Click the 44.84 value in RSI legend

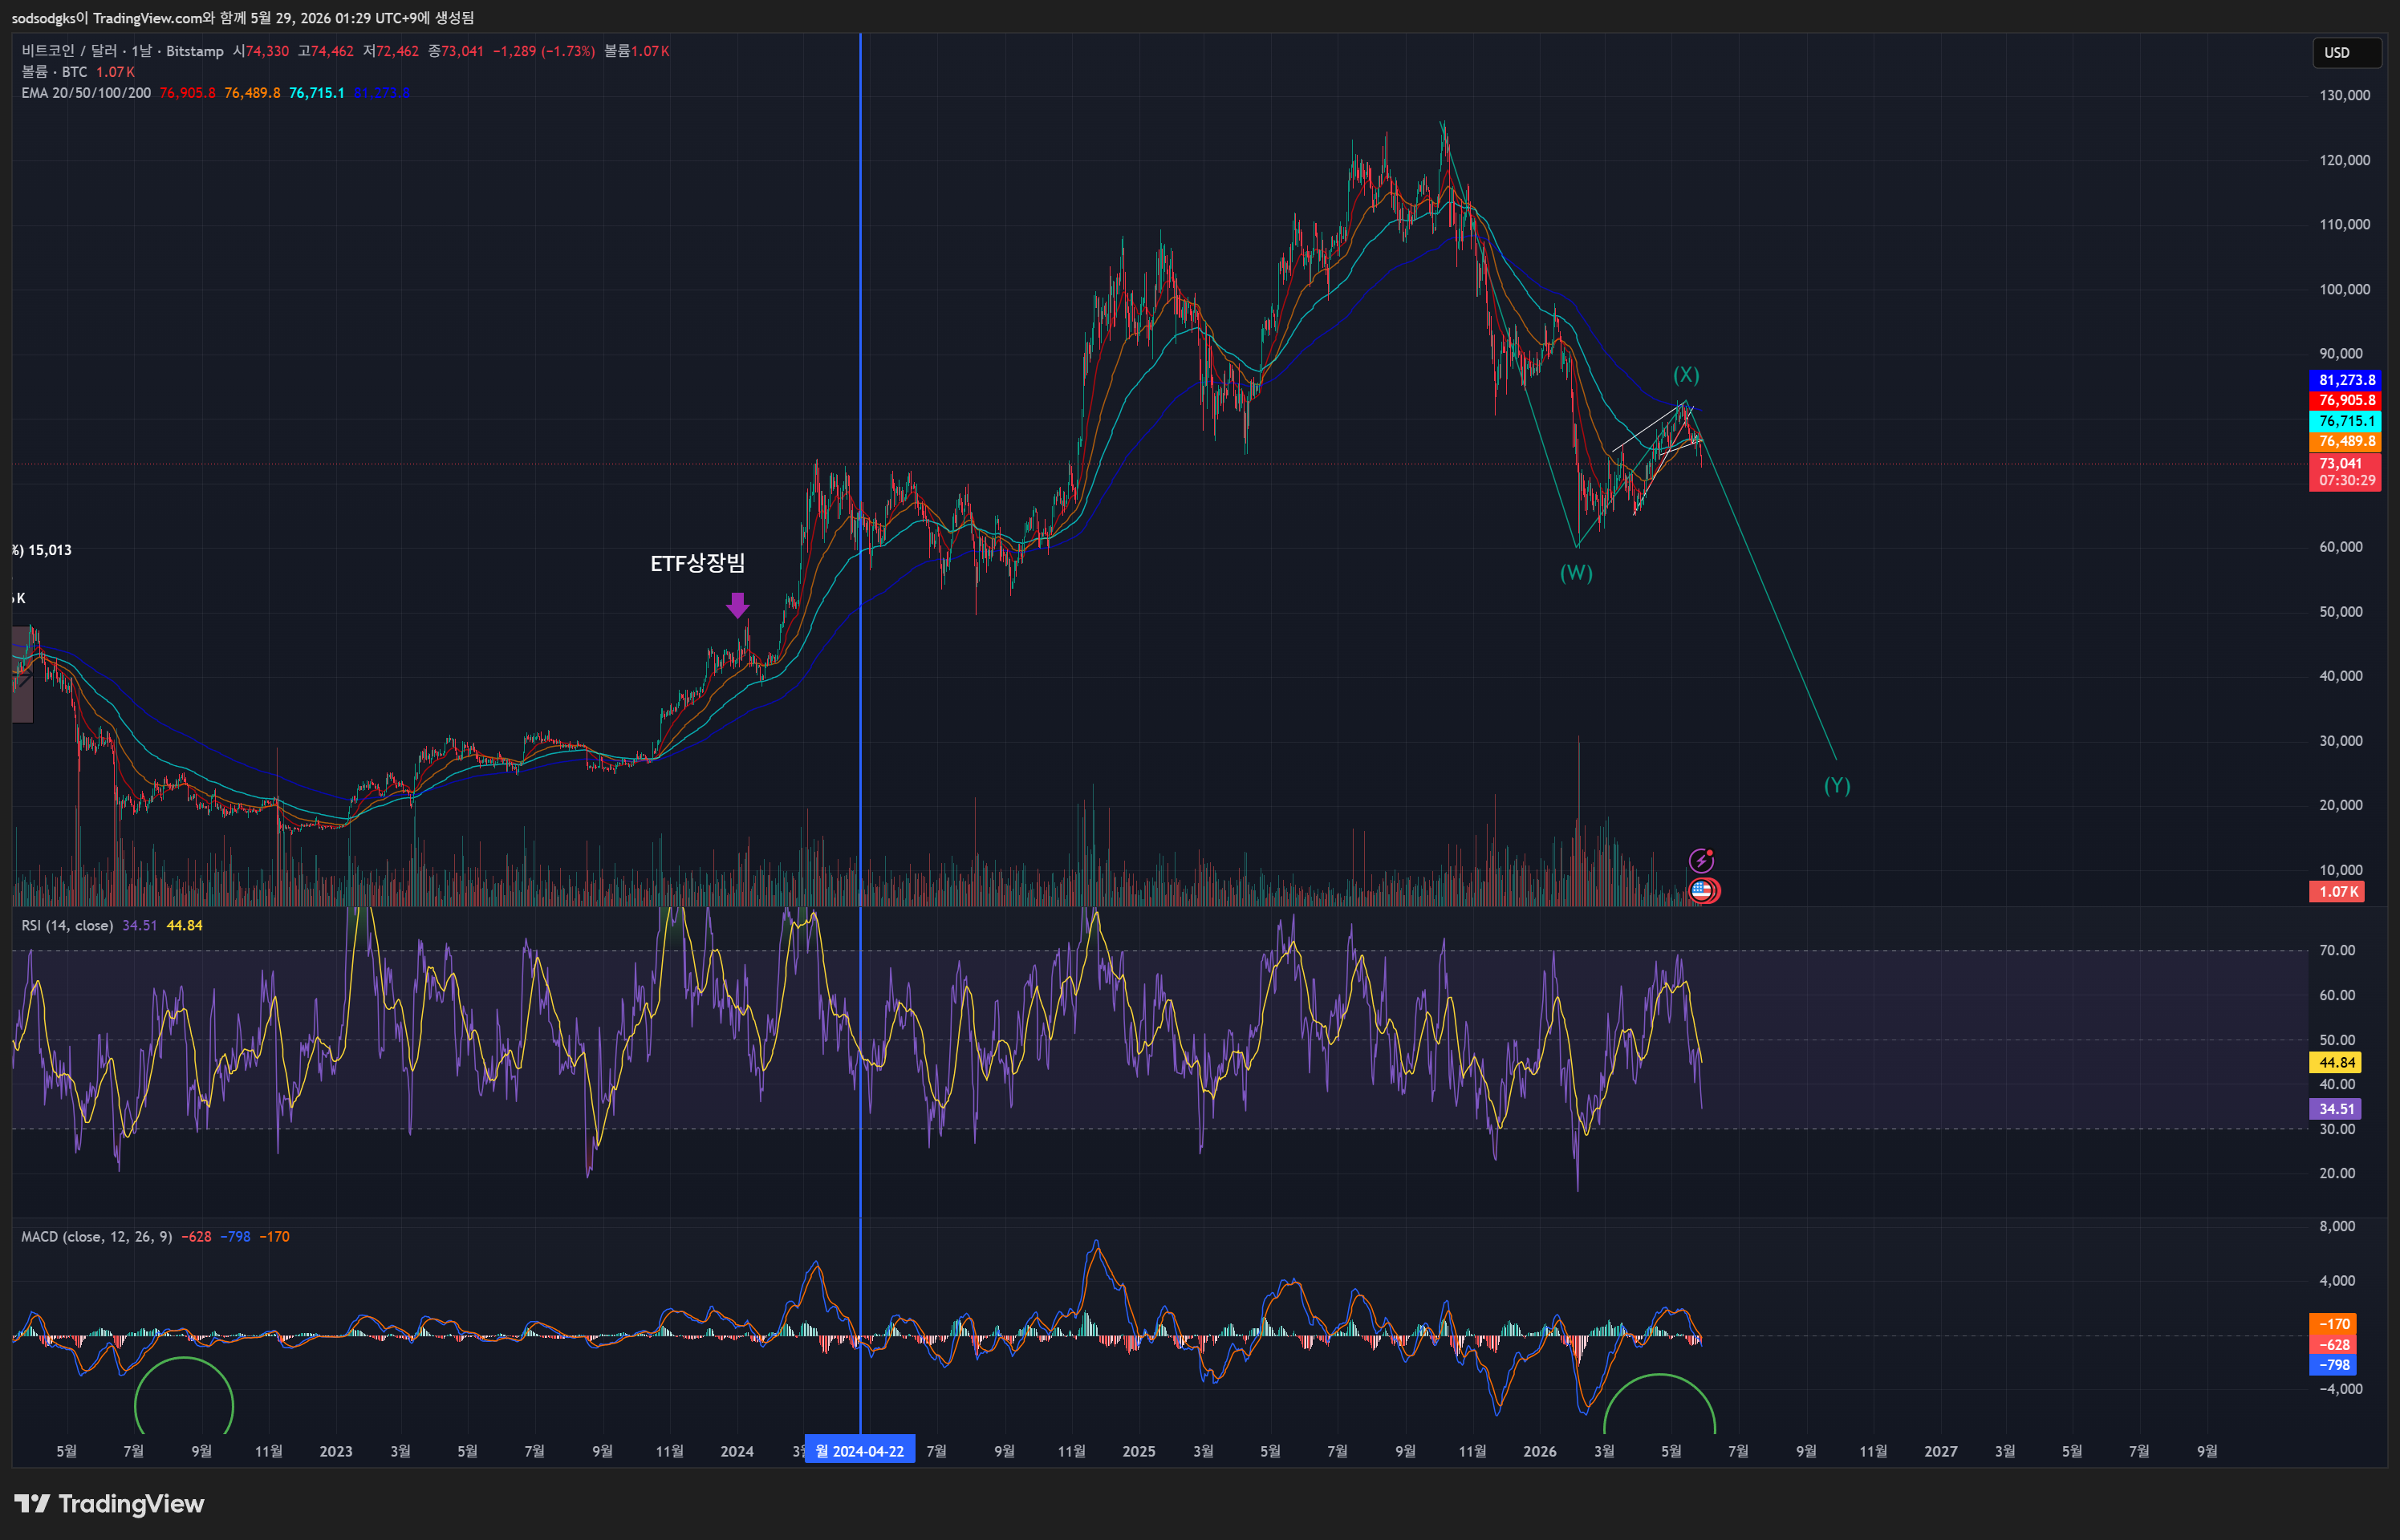[185, 925]
